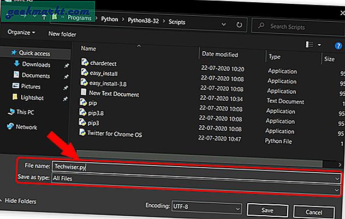Image resolution: width=345 pixels, height=219 pixels.
Task: Open the Lightshot folder in Quick access
Action: point(35,98)
